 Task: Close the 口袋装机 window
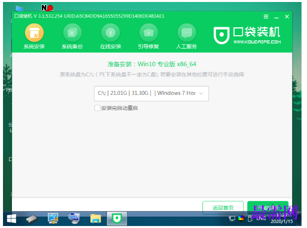(x=287, y=16)
